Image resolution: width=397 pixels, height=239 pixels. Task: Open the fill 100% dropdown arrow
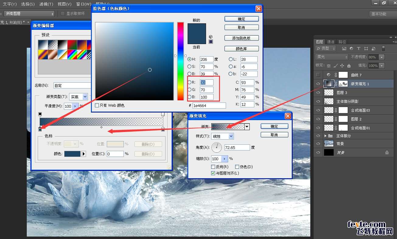coord(382,66)
